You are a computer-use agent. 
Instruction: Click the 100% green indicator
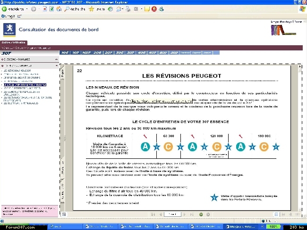[x=273, y=227]
